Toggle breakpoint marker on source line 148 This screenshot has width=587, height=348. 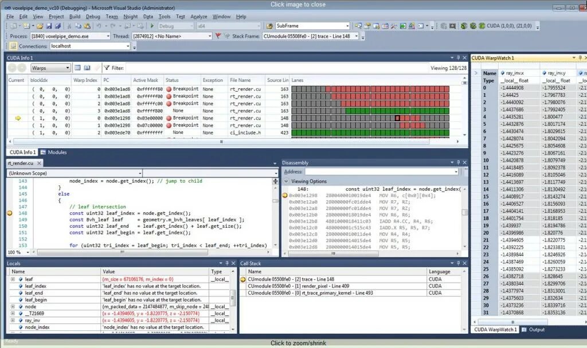[x=10, y=213]
